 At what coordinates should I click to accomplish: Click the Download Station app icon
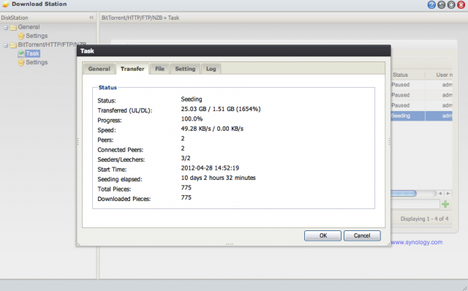(x=6, y=4)
